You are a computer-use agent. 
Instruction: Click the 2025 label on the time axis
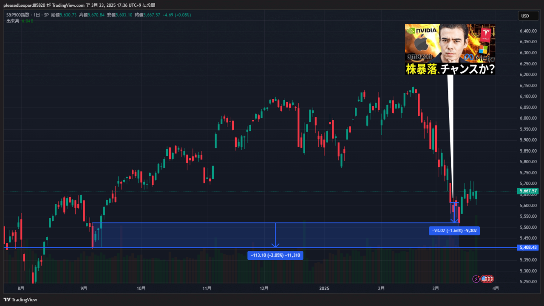[324, 289]
